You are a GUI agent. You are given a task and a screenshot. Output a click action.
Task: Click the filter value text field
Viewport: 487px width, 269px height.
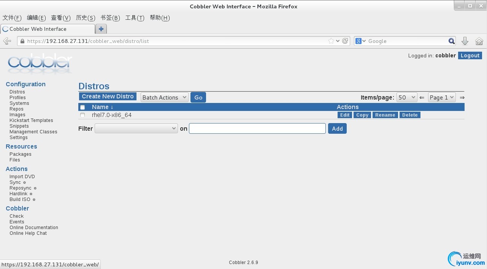click(257, 128)
